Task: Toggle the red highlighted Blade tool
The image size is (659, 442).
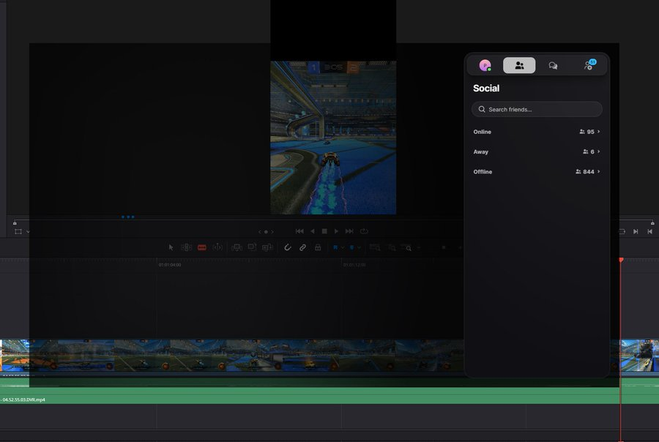Action: click(x=202, y=247)
